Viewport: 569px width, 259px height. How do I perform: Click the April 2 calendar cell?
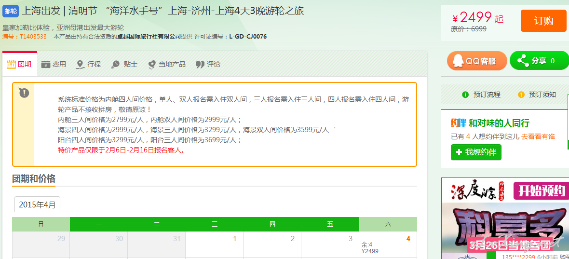click(272, 245)
